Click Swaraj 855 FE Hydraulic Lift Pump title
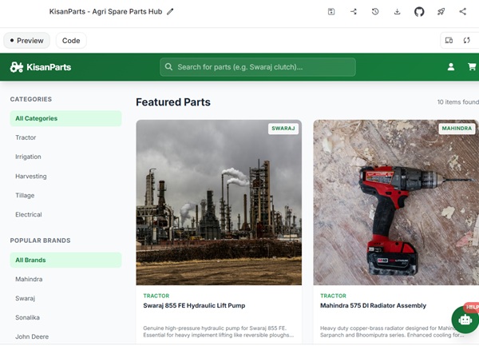This screenshot has width=479, height=346. (194, 305)
